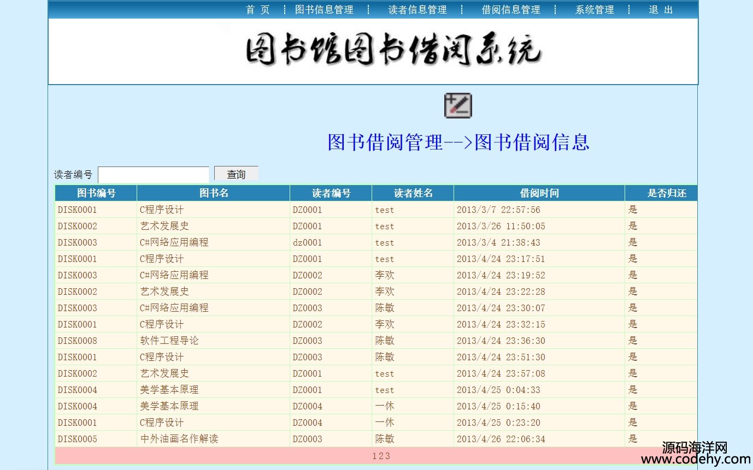
Task: Click the timestamp 2013/4/24 23:36:30
Action: [501, 341]
